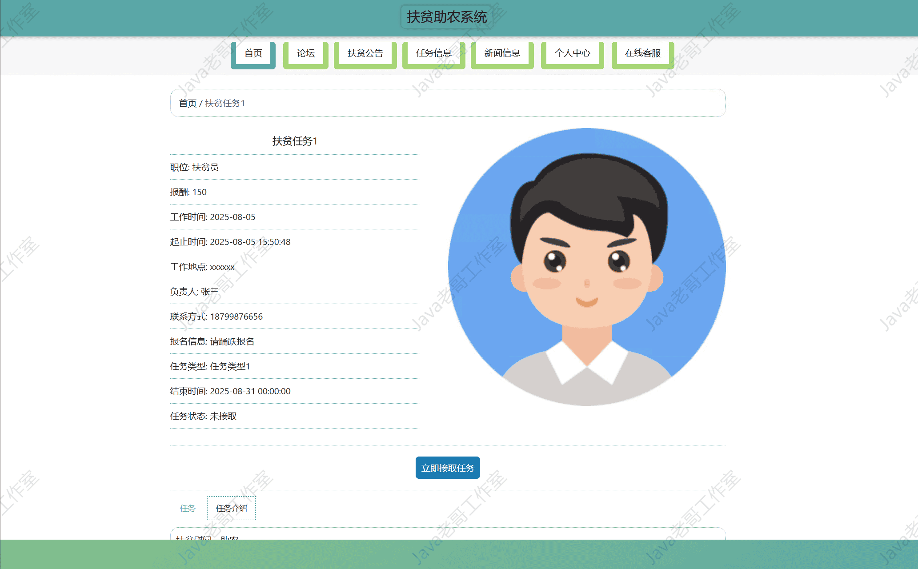Click the 扶贫助农系统 site title

click(447, 17)
